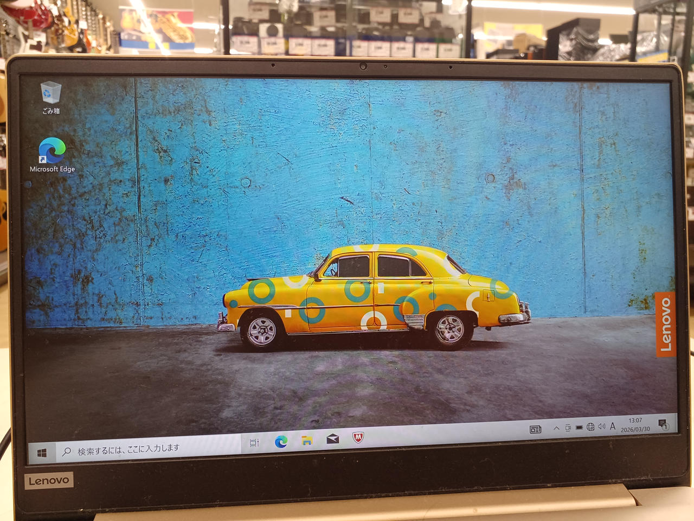Open the News and interests widget
694x521 pixels.
pyautogui.click(x=536, y=429)
